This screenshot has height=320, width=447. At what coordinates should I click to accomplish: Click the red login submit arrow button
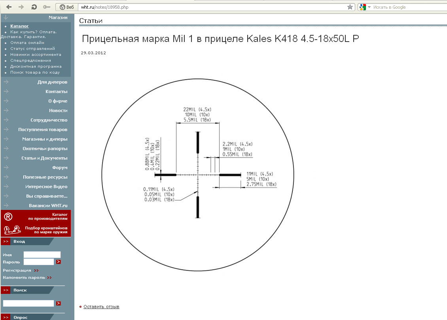[58, 262]
